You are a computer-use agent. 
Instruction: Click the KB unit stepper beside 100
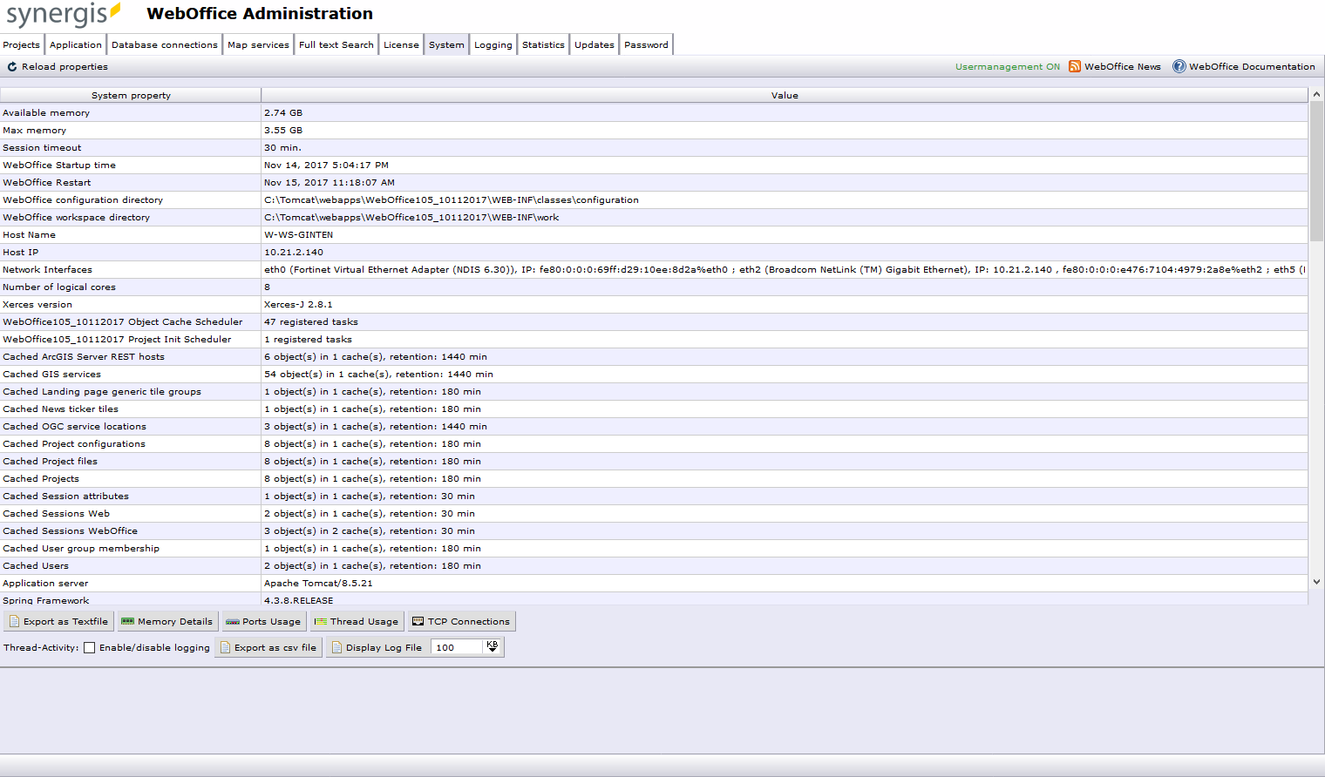click(x=493, y=646)
